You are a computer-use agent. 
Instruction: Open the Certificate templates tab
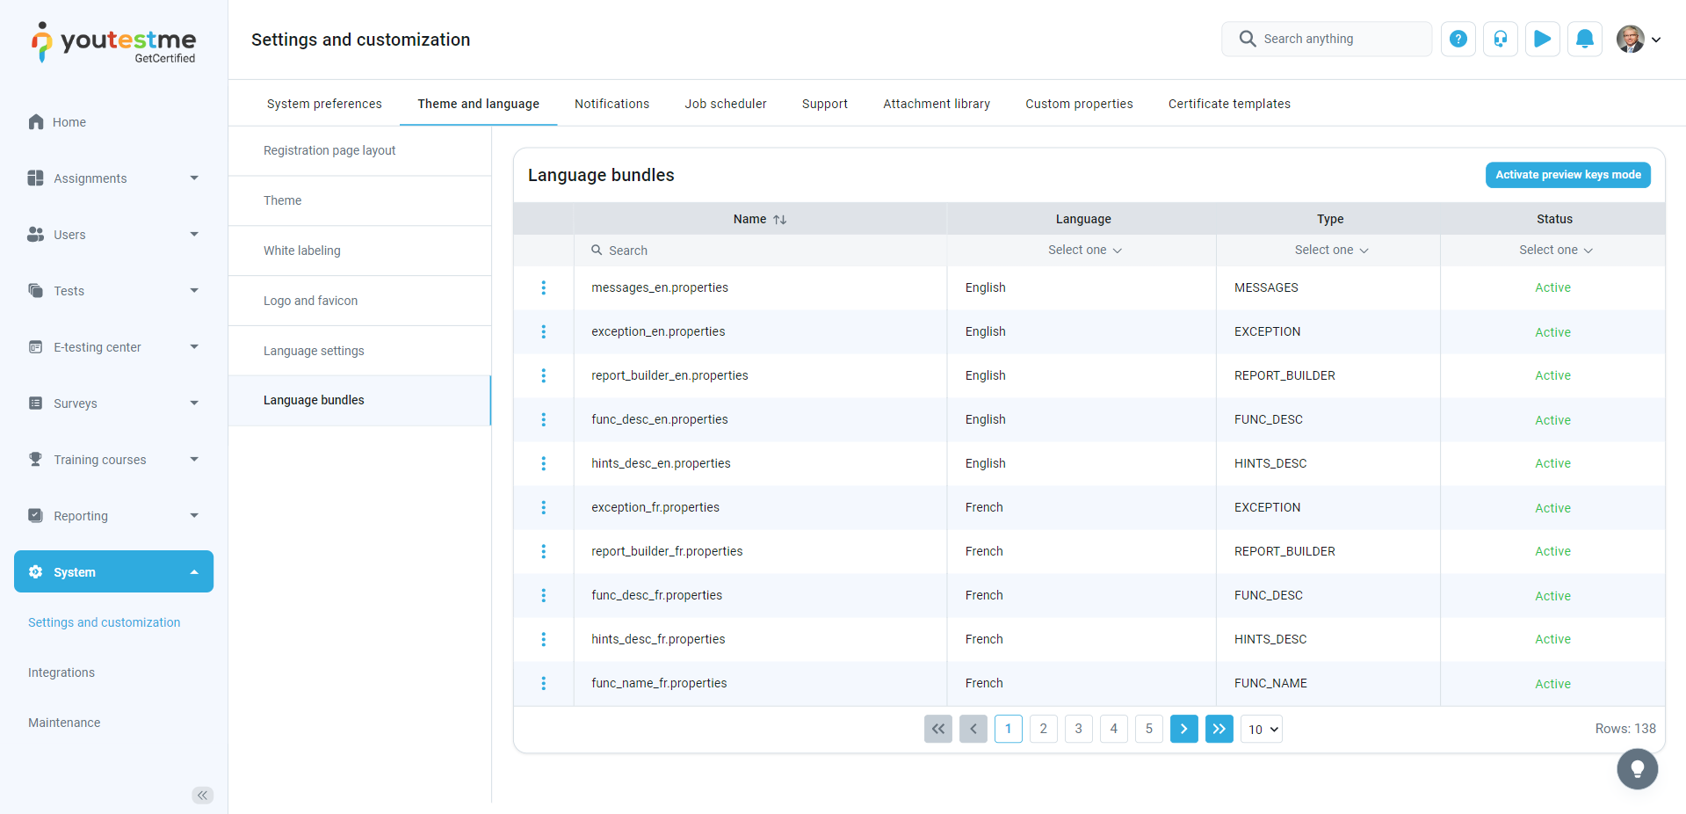1228,104
